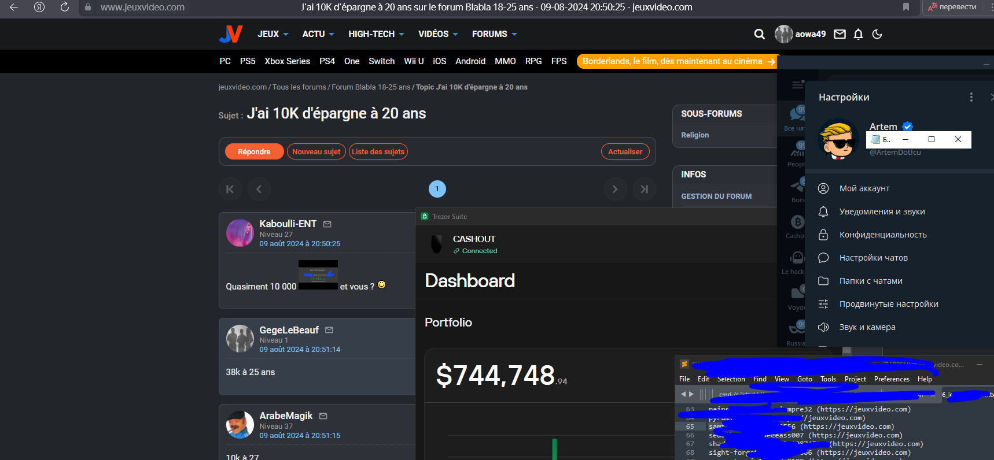Click the Actualiser button
This screenshot has height=460, width=994.
tap(625, 151)
